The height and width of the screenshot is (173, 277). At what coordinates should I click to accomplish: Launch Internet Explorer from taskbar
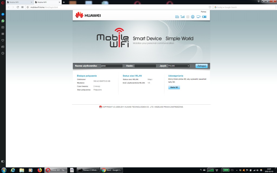point(13,170)
